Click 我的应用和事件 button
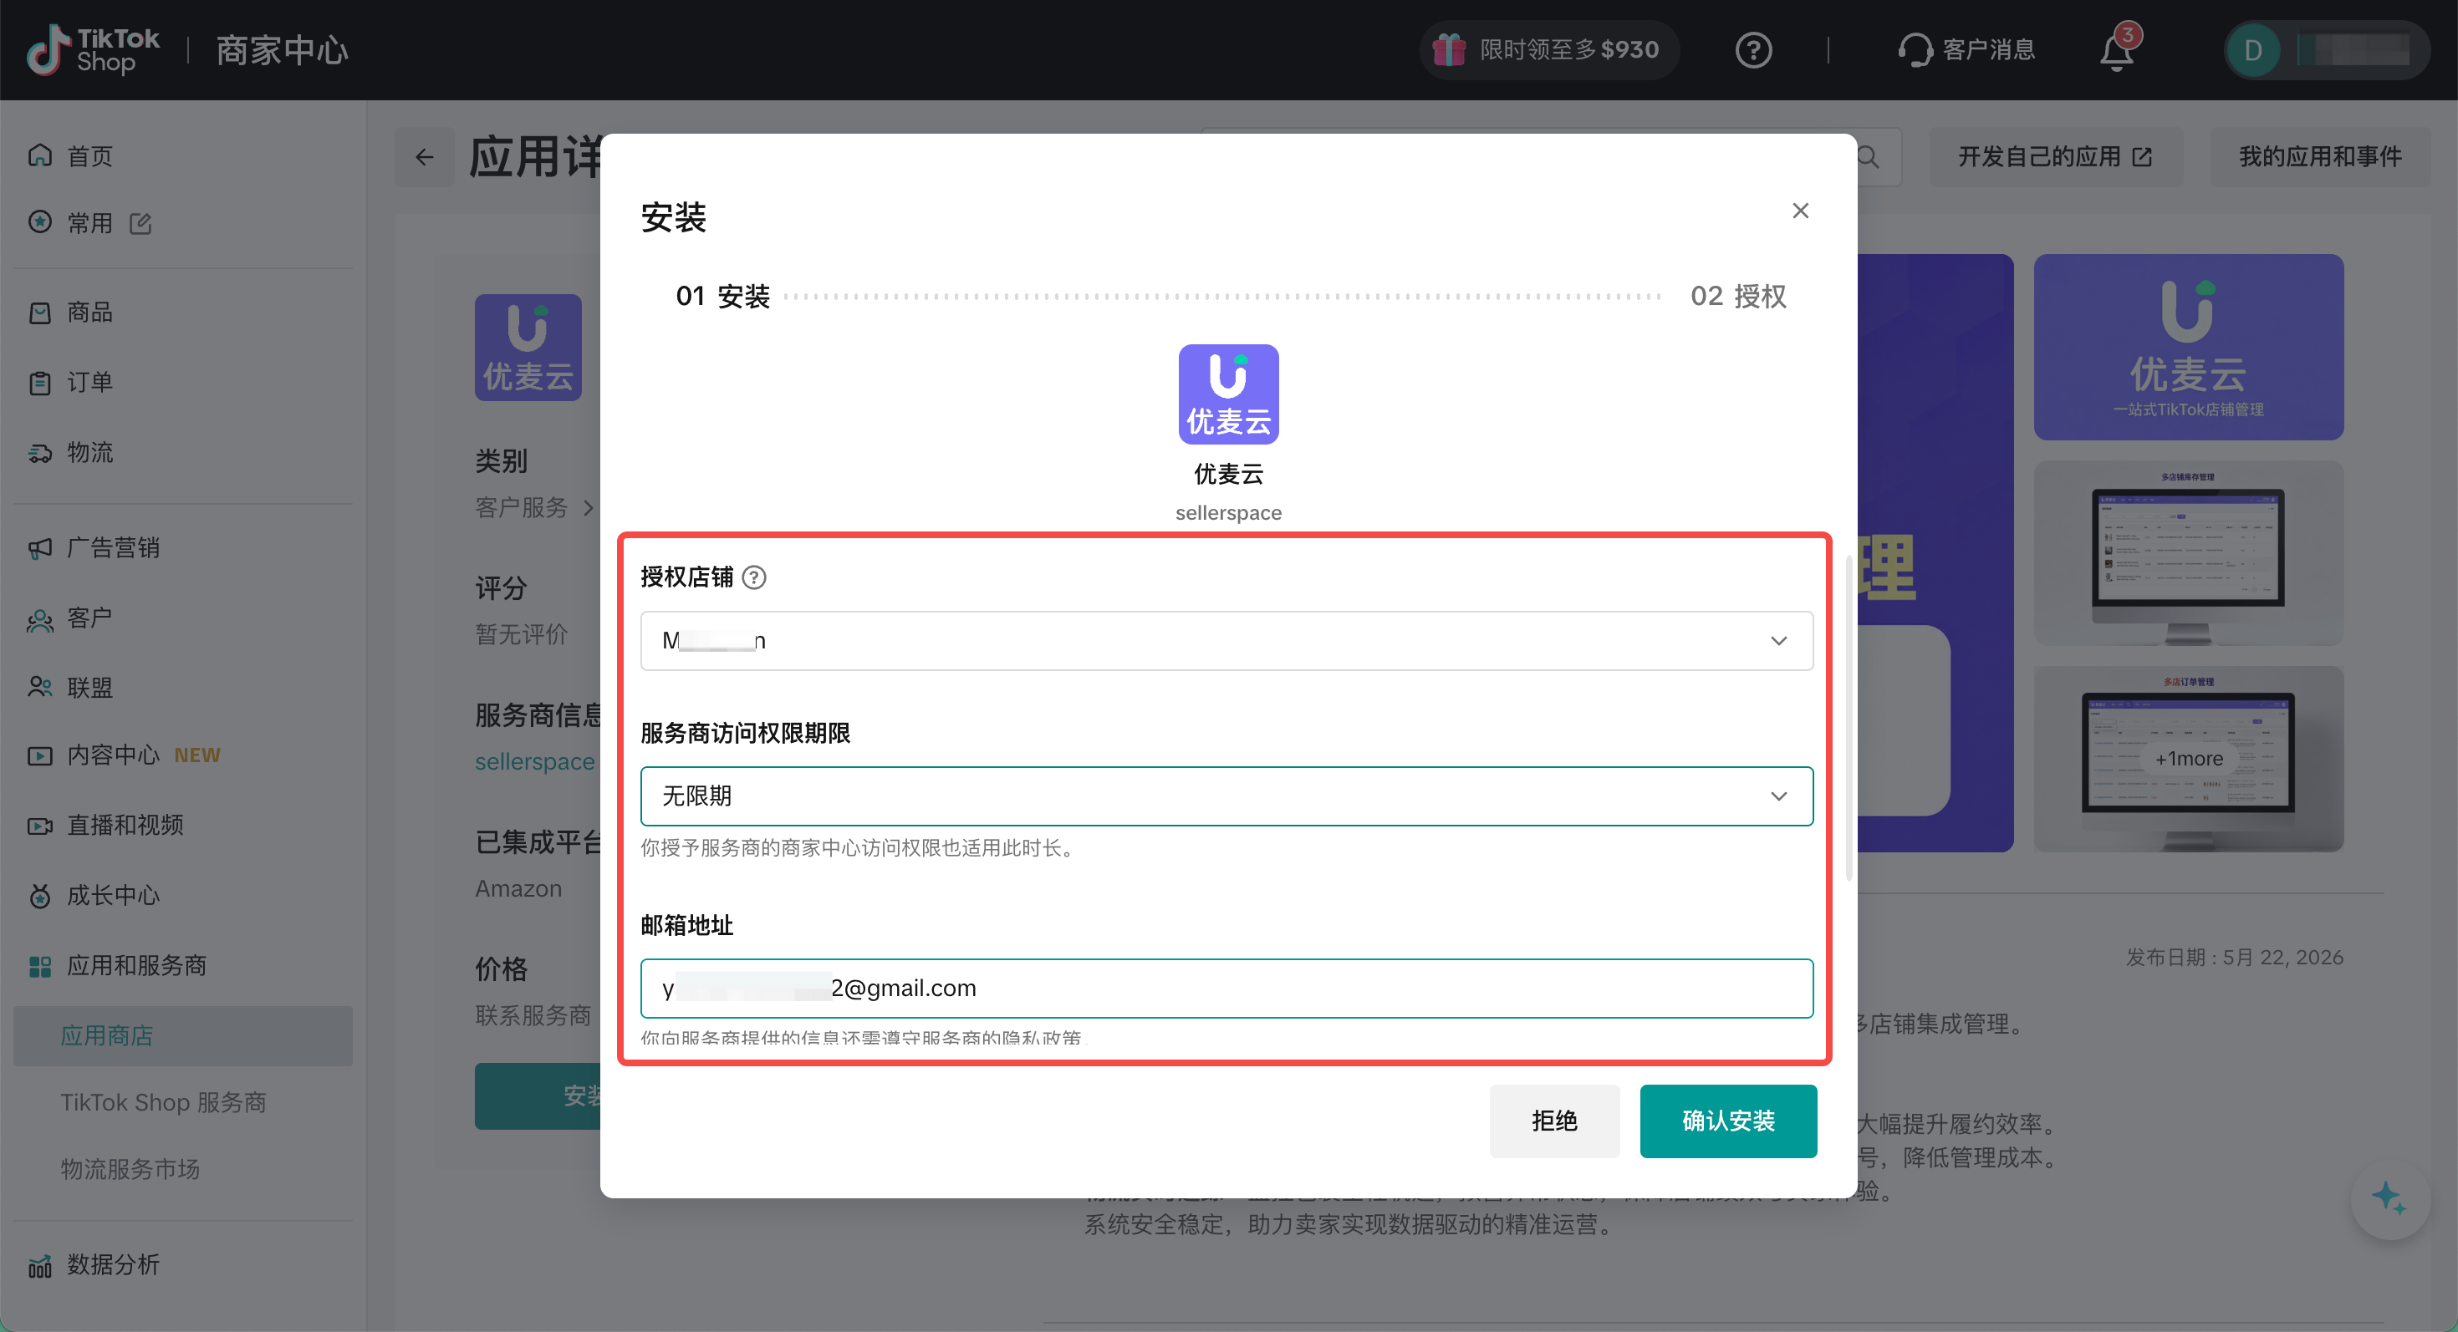The image size is (2458, 1332). click(x=2320, y=156)
